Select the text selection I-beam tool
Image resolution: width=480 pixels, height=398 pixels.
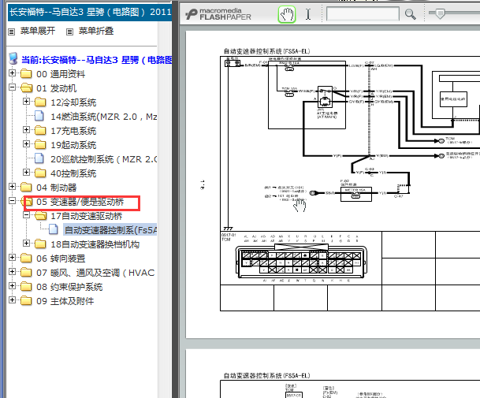(308, 14)
